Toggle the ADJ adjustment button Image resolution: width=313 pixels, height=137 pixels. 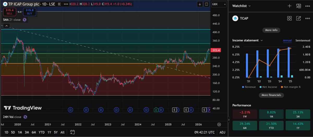click(x=223, y=132)
